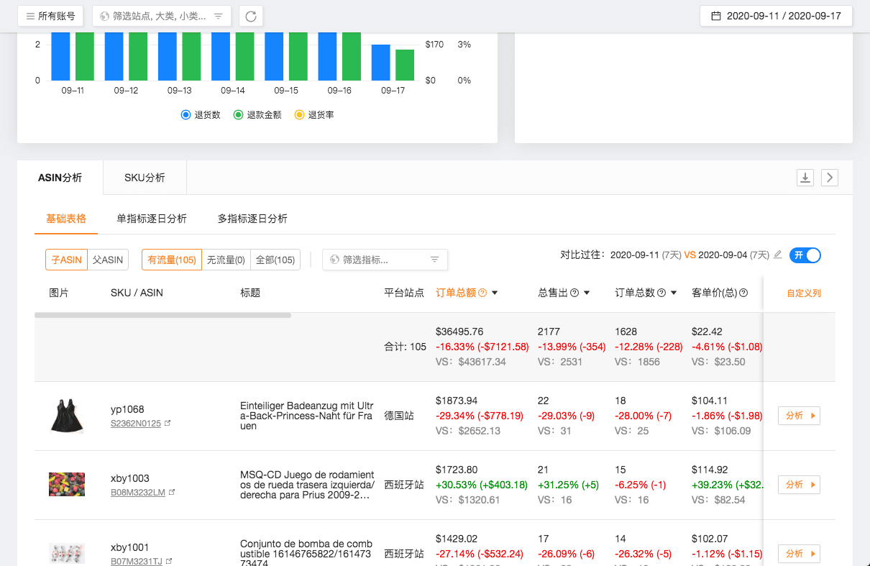
Task: Click the refresh icon in top toolbar
Action: point(251,16)
